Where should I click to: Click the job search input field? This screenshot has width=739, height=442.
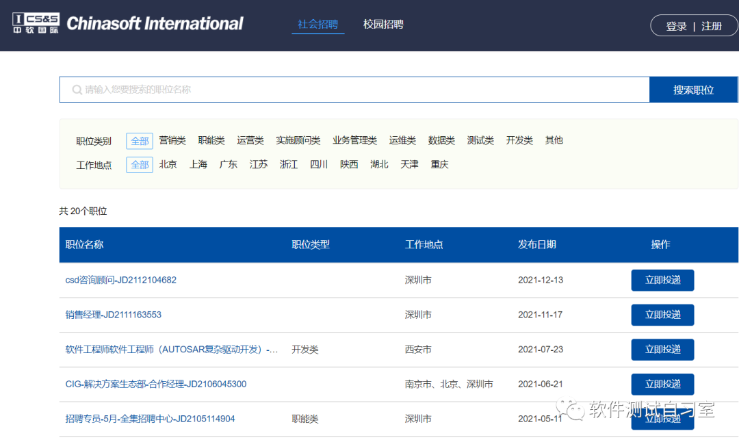[x=342, y=90]
